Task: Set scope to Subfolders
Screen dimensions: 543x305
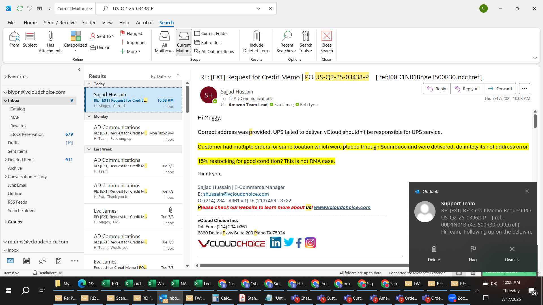Action: 208,42
